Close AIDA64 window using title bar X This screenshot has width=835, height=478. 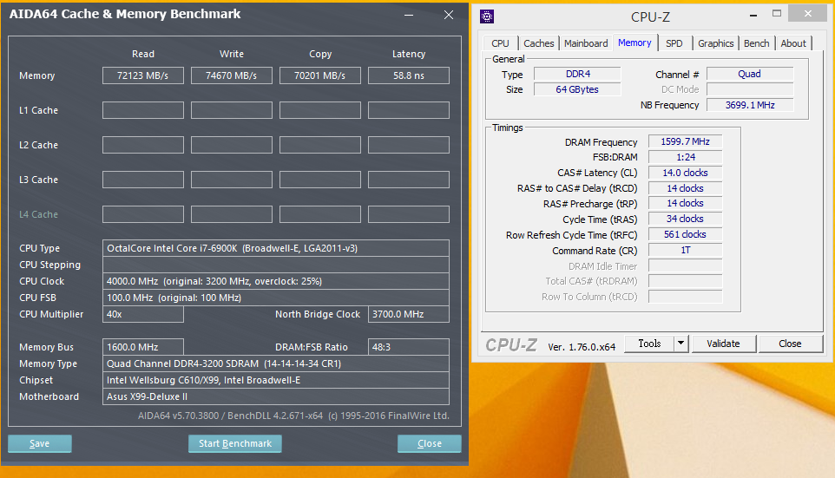coord(449,15)
